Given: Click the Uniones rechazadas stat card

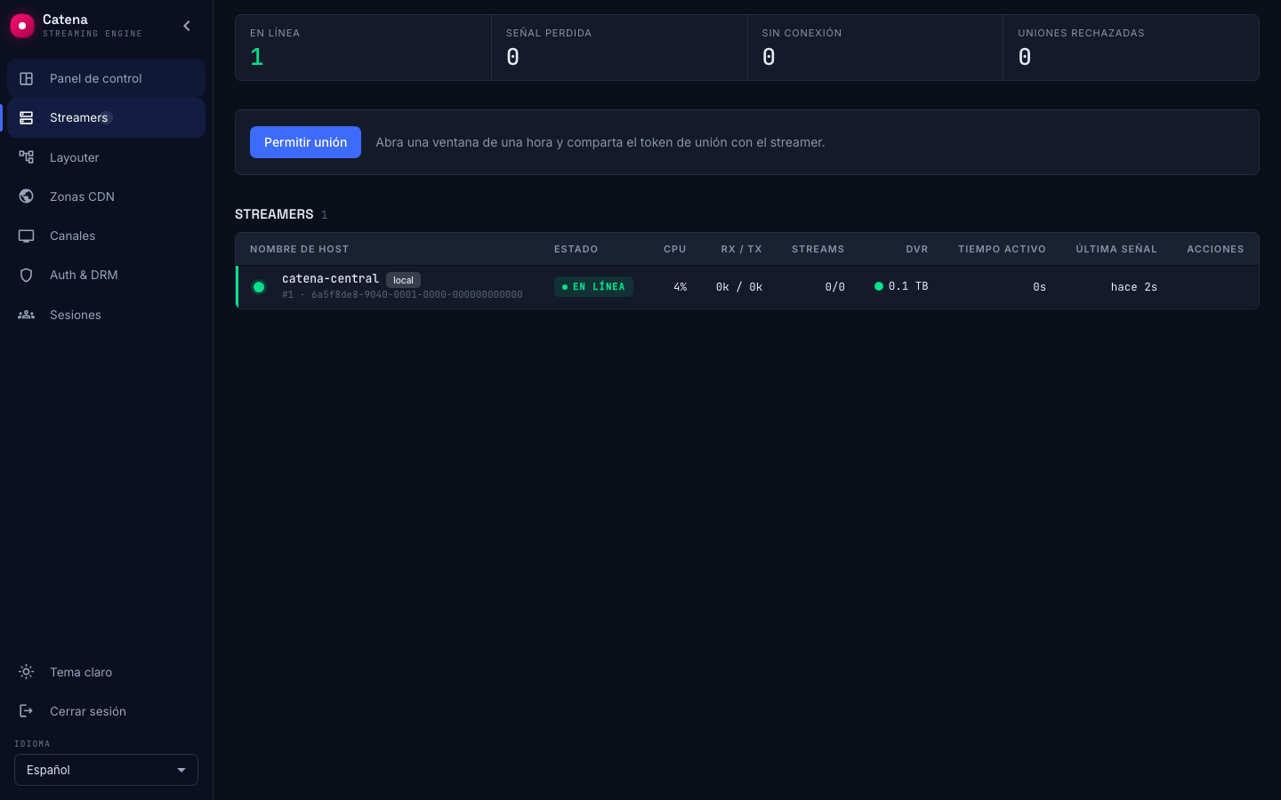Looking at the screenshot, I should point(1131,48).
